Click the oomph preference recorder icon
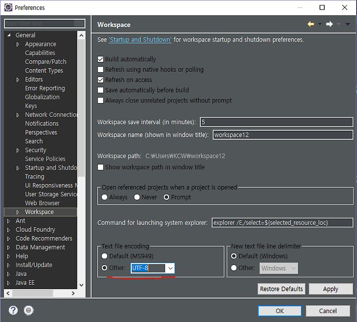 pyautogui.click(x=29, y=310)
